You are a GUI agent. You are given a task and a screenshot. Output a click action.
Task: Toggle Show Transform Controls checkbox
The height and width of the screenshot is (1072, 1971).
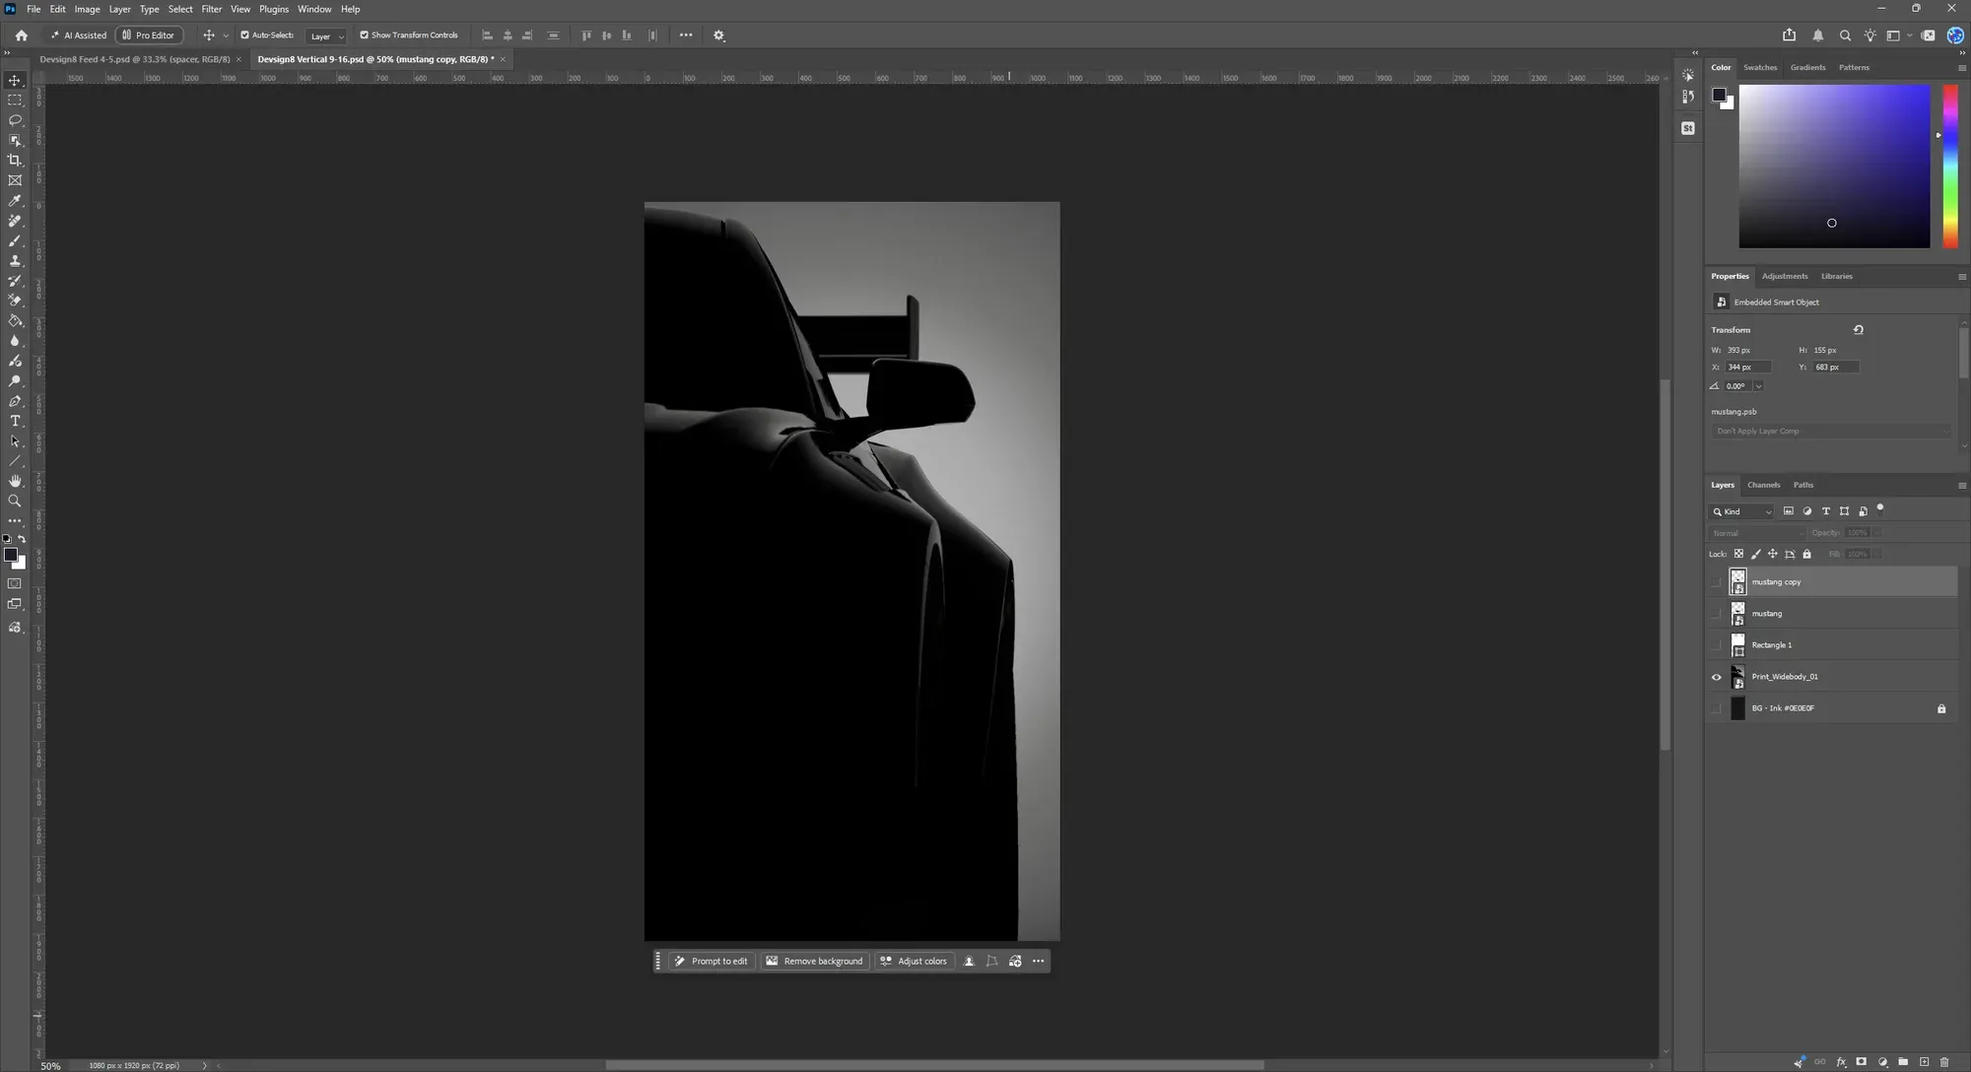[364, 35]
